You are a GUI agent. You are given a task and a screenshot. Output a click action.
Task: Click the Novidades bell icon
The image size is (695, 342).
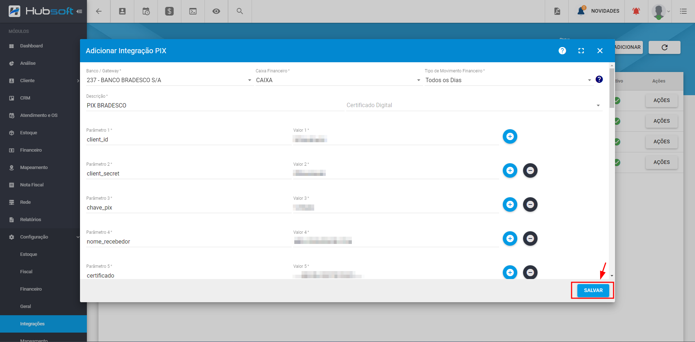click(581, 10)
